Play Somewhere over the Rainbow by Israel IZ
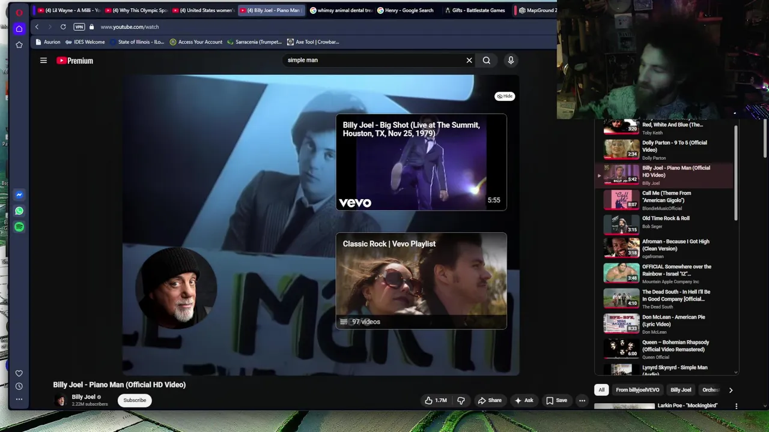 click(664, 273)
